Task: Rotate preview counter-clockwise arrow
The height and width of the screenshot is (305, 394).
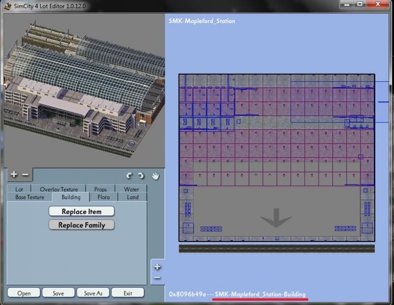Action: point(129,176)
